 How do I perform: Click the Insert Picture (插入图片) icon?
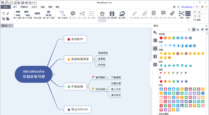(122, 14)
